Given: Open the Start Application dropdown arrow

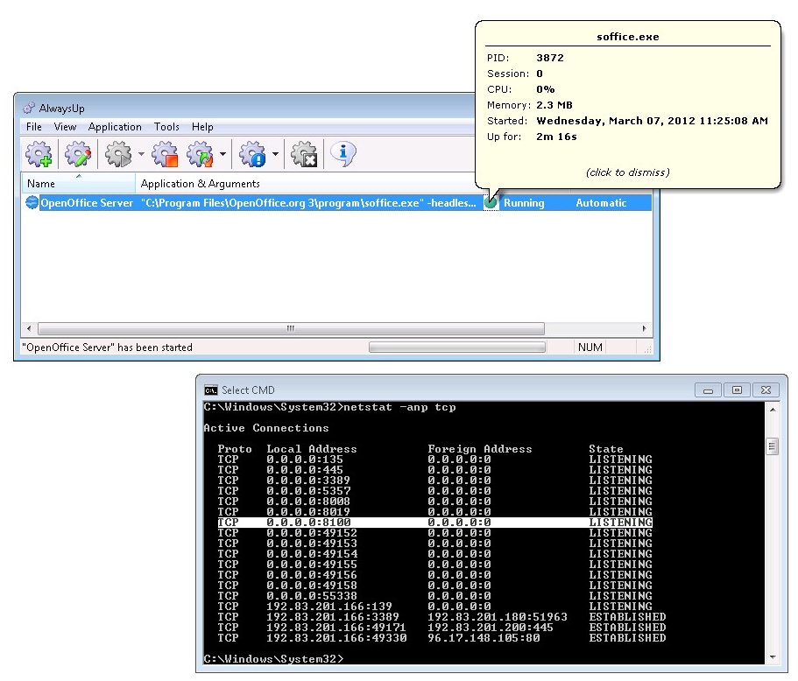Looking at the screenshot, I should click(x=141, y=154).
